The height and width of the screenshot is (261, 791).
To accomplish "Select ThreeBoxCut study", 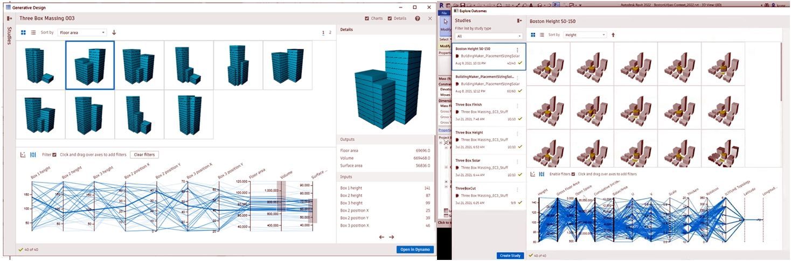I will coord(488,196).
